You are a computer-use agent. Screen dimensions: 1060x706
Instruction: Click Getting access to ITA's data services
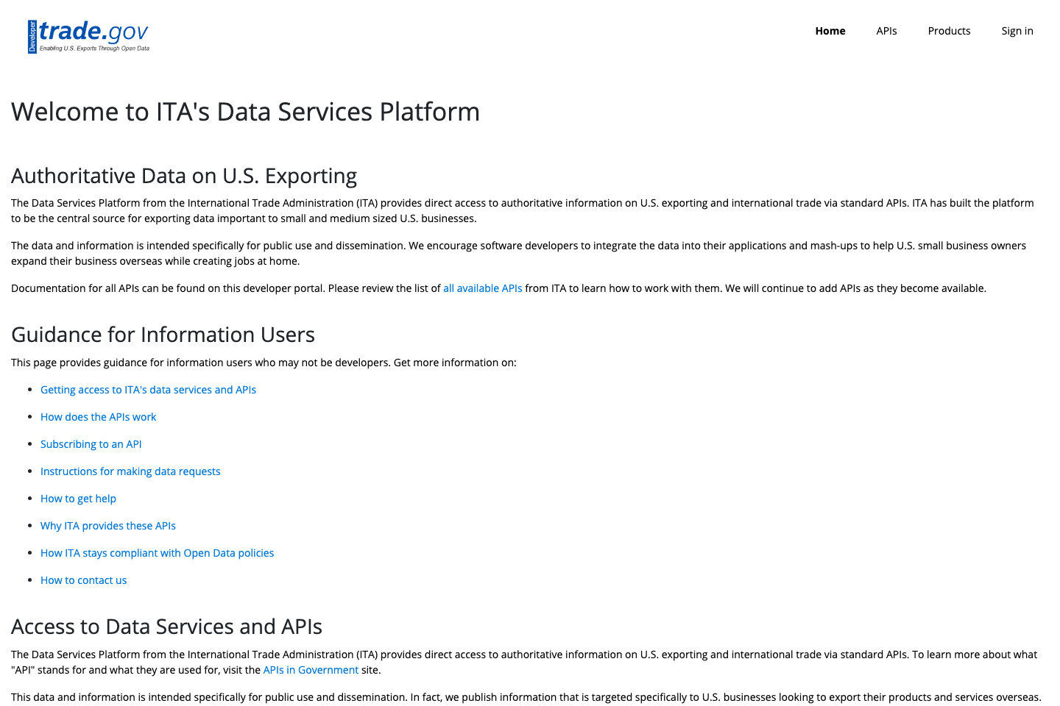click(x=148, y=389)
